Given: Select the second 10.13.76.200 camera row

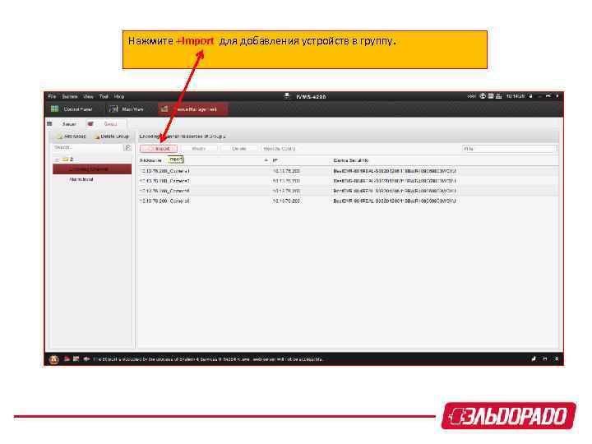Looking at the screenshot, I should (348, 181).
